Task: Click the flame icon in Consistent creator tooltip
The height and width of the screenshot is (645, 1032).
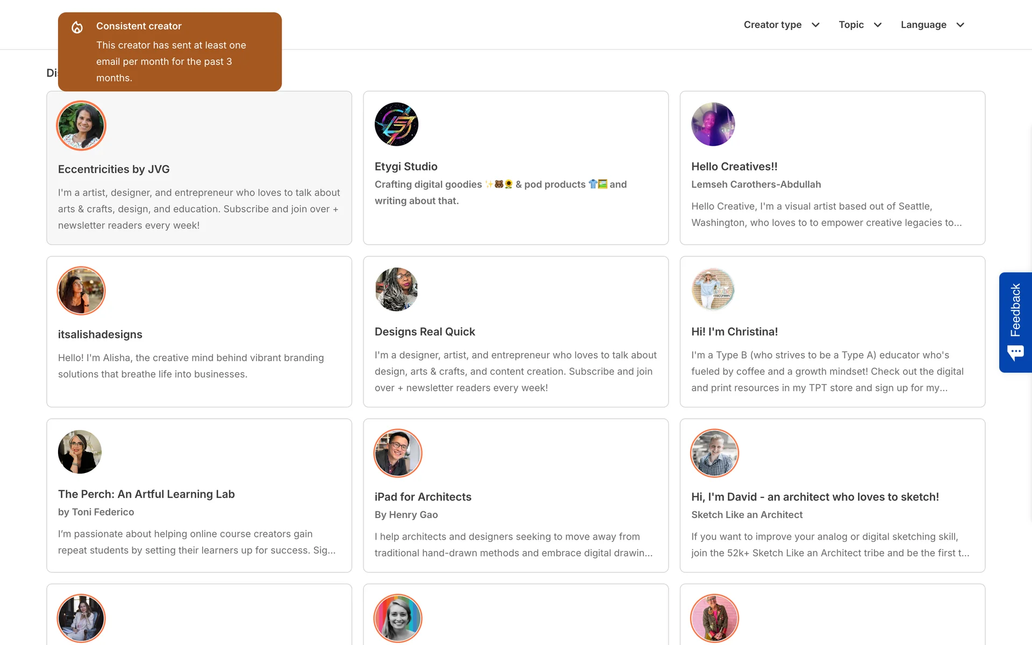Action: click(77, 27)
